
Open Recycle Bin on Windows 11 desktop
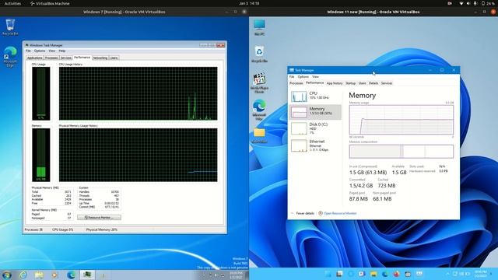point(259,54)
